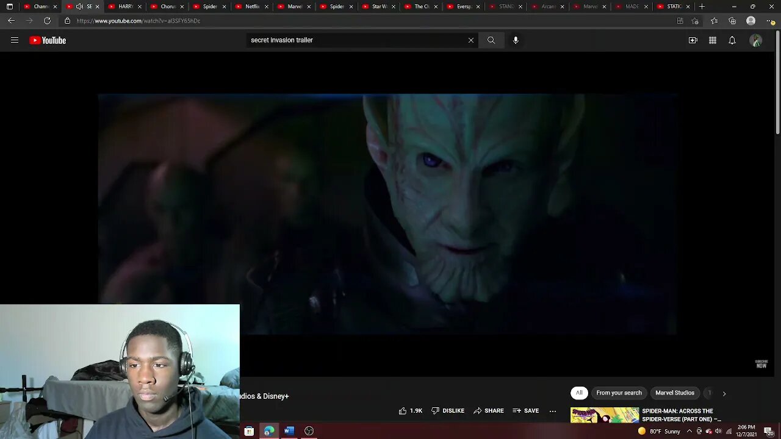The height and width of the screenshot is (439, 781).
Task: Open YouTube account avatar menu
Action: click(x=756, y=40)
